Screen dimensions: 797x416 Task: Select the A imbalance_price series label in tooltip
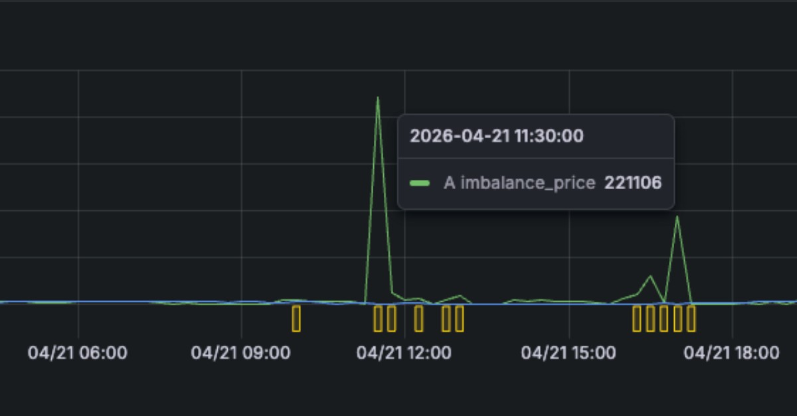pos(519,183)
